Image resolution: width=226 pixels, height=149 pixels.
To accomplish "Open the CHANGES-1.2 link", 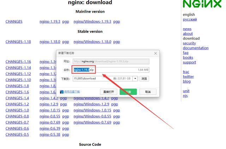I will point(17,104).
